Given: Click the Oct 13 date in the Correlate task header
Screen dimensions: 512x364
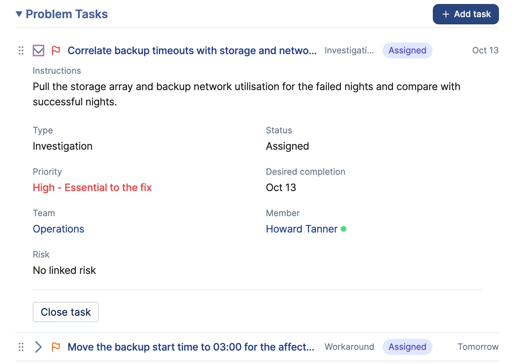Looking at the screenshot, I should 485,50.
